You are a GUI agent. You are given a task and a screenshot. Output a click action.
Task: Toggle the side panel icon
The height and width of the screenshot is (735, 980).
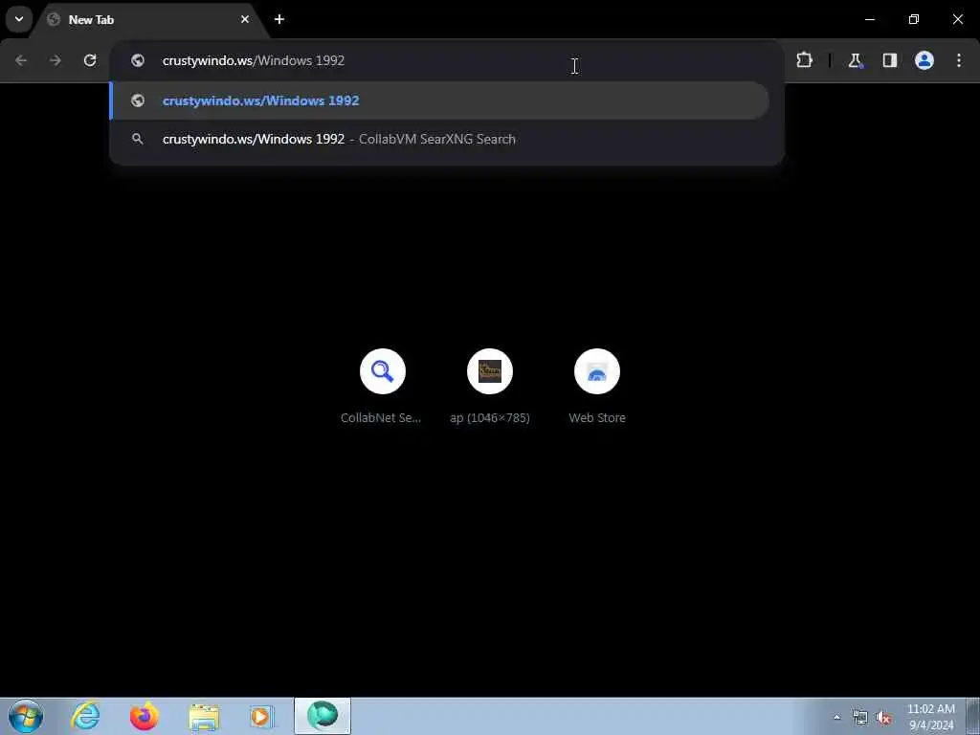tap(889, 60)
